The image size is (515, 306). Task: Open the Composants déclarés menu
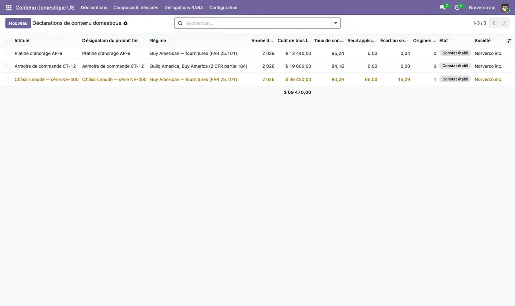(136, 7)
